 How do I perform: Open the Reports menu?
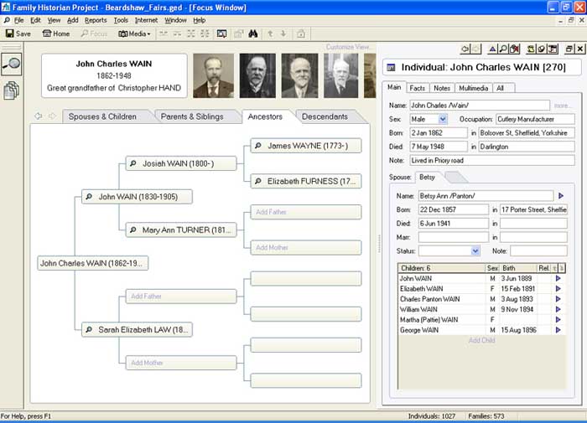(x=95, y=20)
